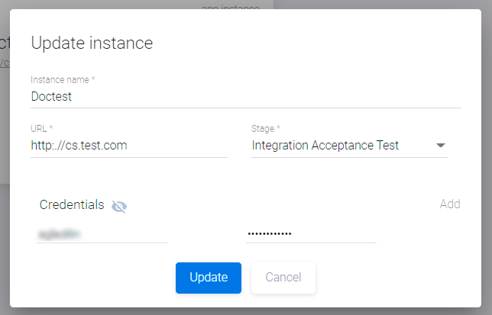Viewport: 492px width, 315px height.
Task: Click the 'app instance' text behind dialog
Action: click(x=230, y=5)
